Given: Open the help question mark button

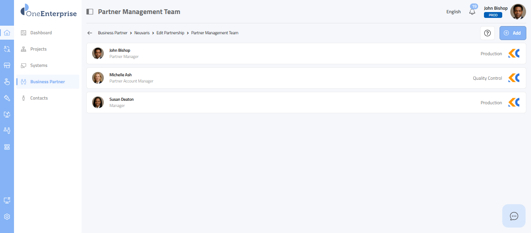Looking at the screenshot, I should point(487,33).
